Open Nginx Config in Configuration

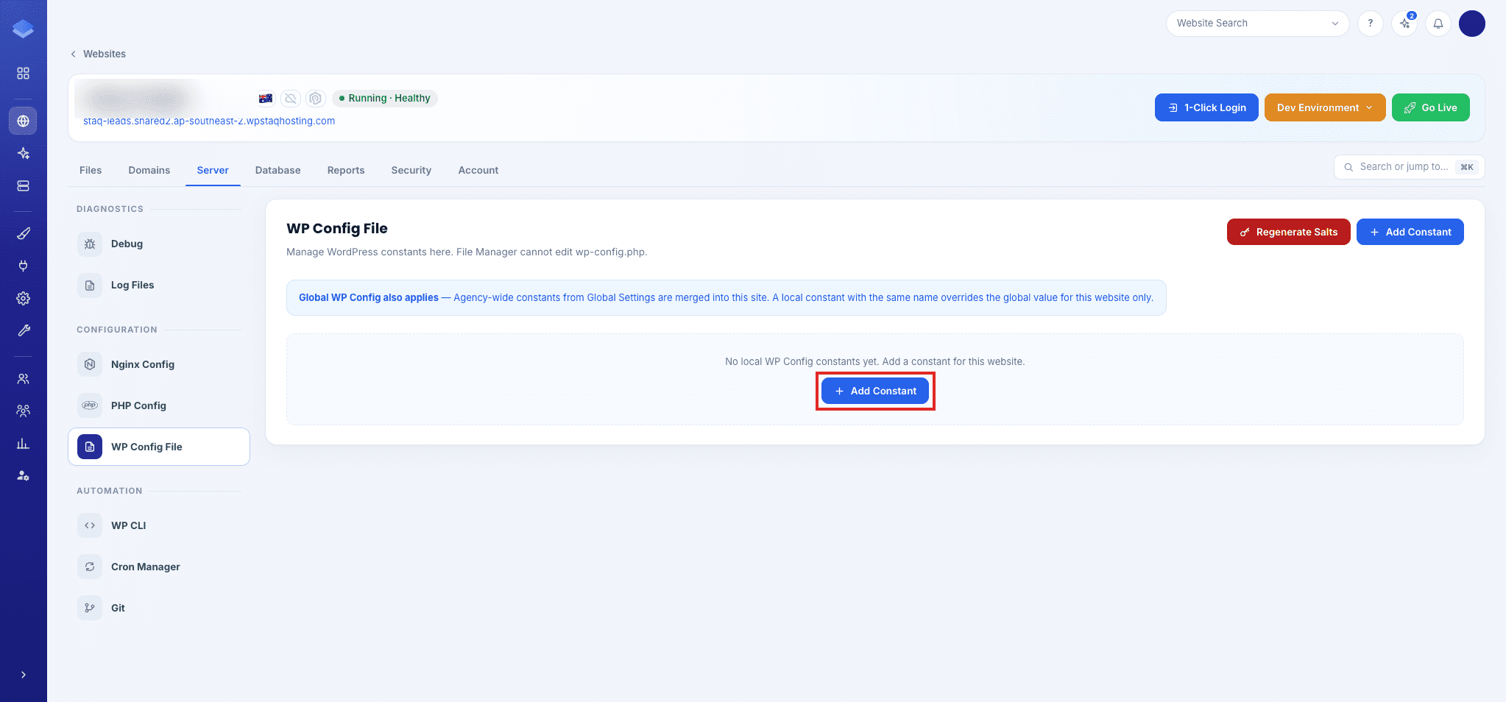159,364
